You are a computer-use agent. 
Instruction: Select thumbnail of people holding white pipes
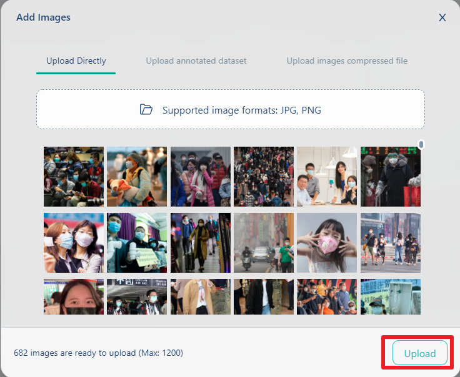click(137, 243)
